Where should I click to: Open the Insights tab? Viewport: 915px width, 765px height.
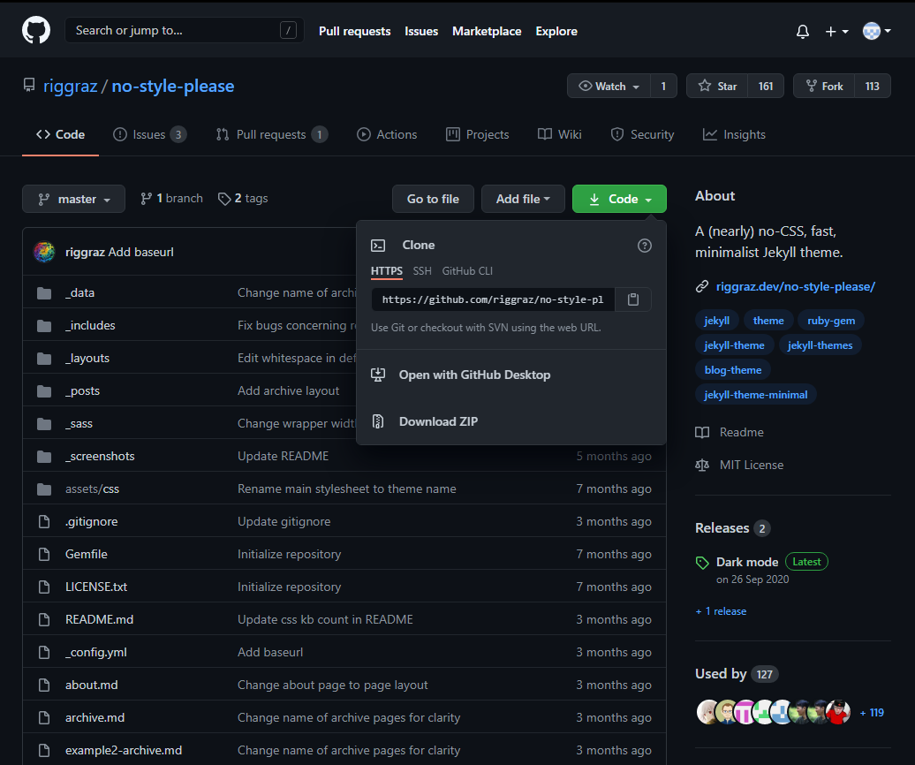coord(734,135)
